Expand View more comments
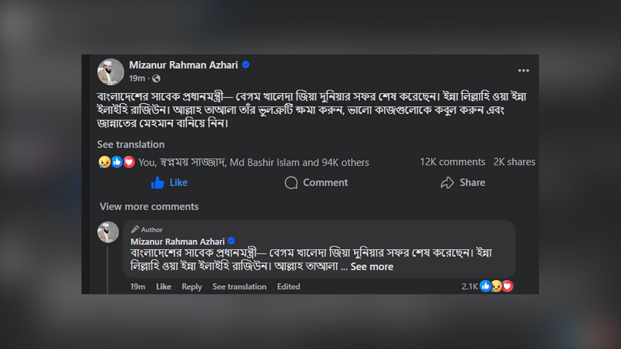Viewport: 621px width, 349px height. click(149, 206)
